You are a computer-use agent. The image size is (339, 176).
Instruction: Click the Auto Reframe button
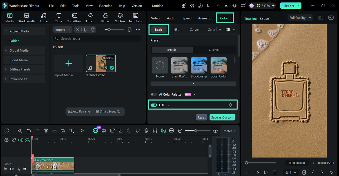tap(79, 111)
